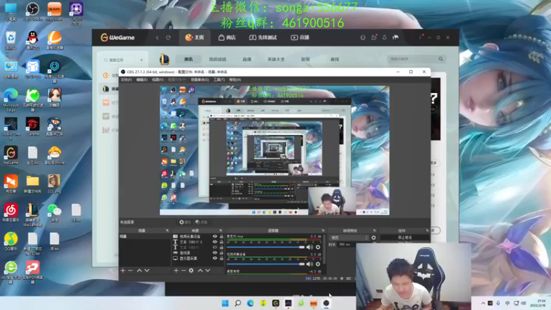
Task: Toggle visibility of the fourth source row
Action: tap(215, 253)
